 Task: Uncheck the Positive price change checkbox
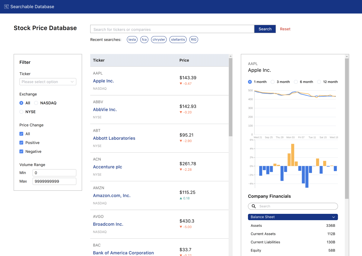21,143
